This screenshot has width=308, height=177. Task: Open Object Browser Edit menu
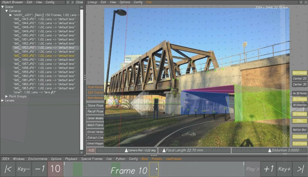click(x=29, y=2)
